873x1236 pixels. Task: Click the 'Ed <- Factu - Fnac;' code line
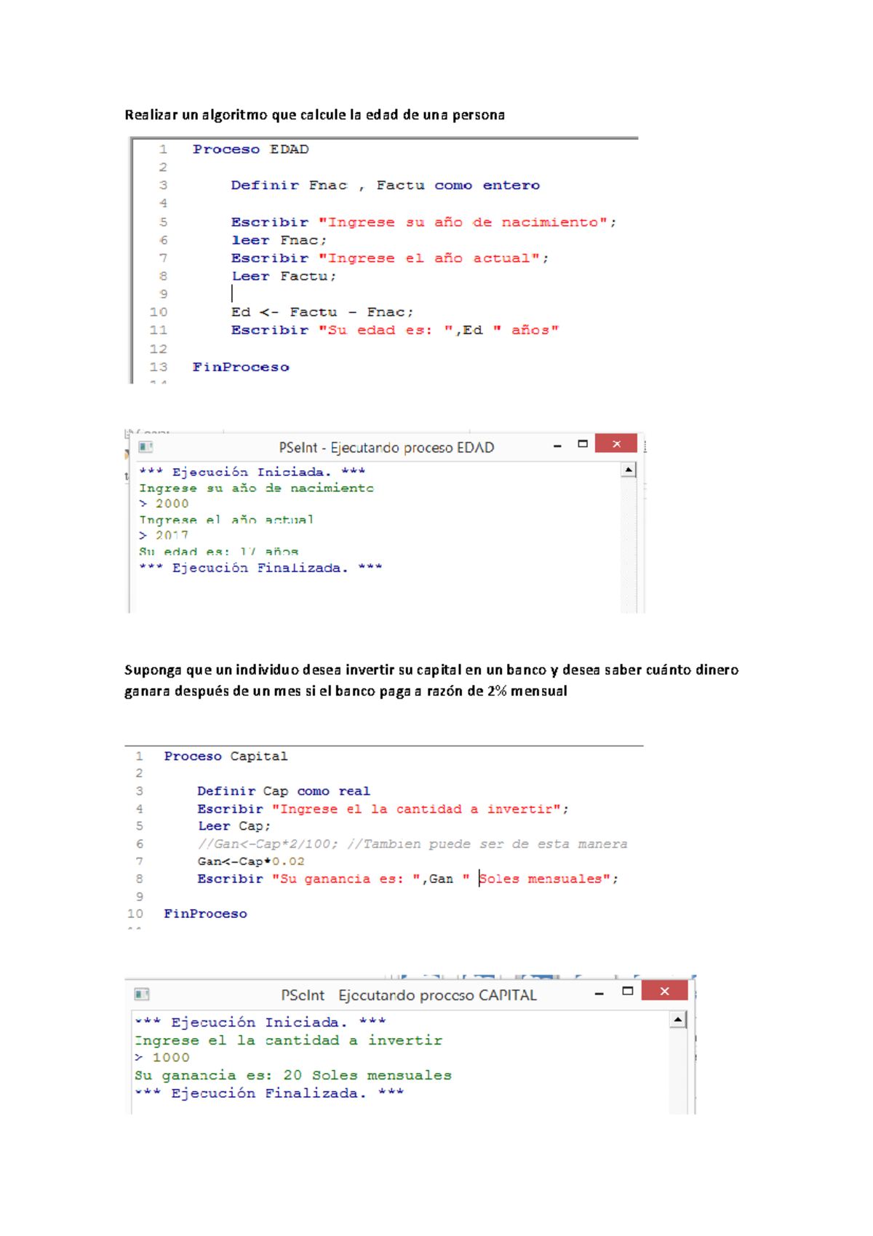click(x=322, y=312)
